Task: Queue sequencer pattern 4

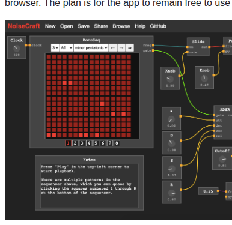Action: tap(89, 143)
